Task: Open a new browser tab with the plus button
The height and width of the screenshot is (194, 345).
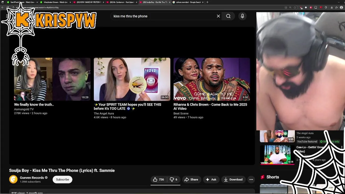Action: (x=207, y=2)
